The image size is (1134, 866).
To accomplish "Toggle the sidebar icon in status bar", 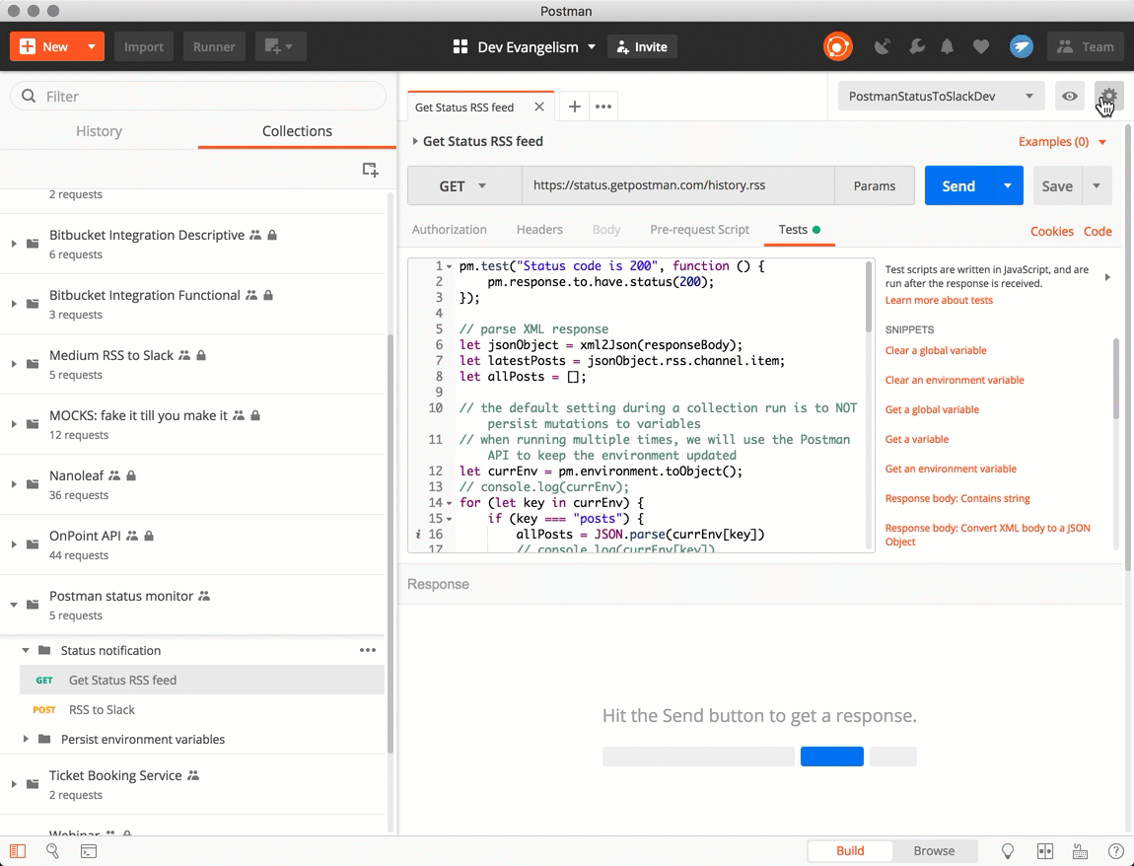I will coord(18,851).
